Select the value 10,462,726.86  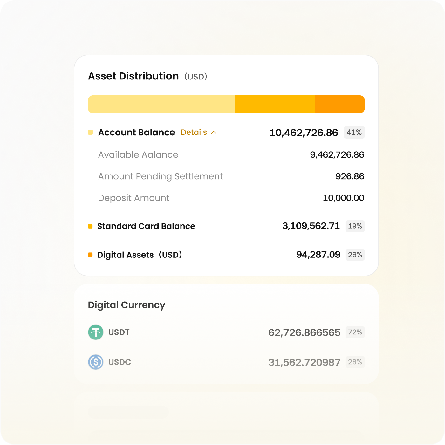(304, 133)
